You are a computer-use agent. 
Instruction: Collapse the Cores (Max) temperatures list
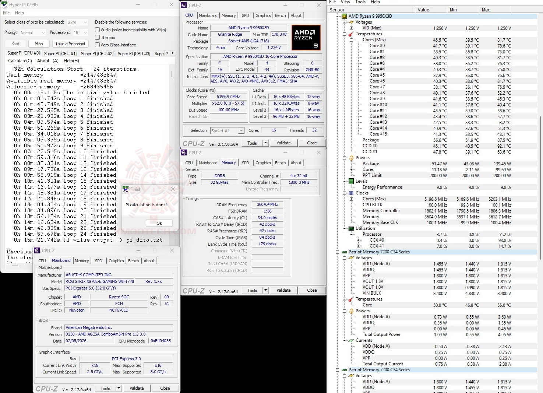[351, 40]
